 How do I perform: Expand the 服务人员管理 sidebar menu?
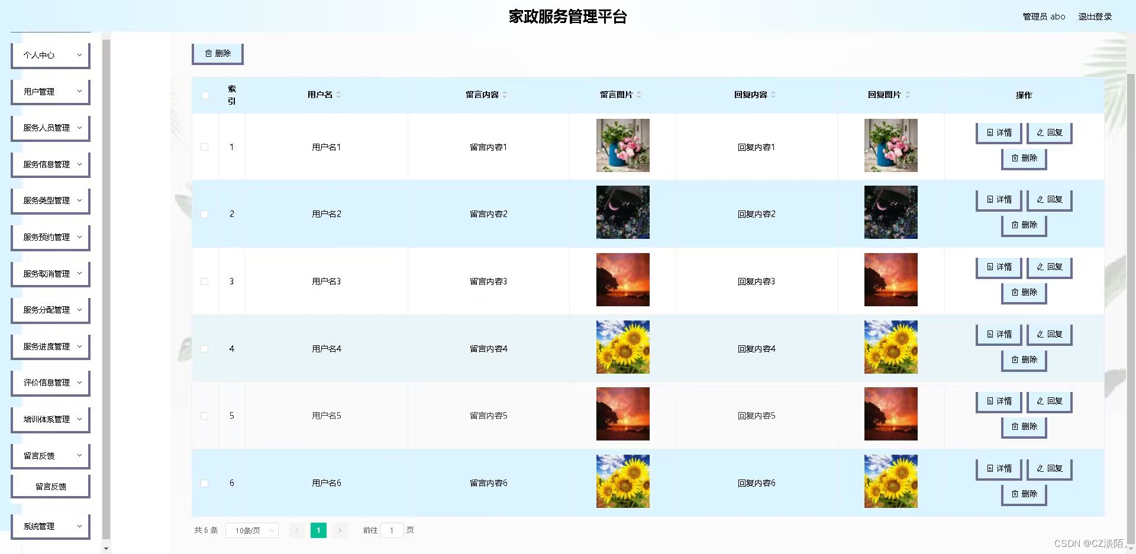pos(50,128)
